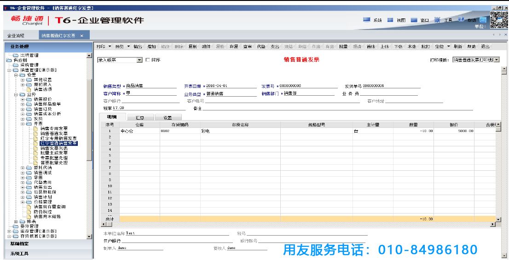Open the 基础档案 panel
Image resolution: width=509 pixels, height=260 pixels.
(48, 244)
